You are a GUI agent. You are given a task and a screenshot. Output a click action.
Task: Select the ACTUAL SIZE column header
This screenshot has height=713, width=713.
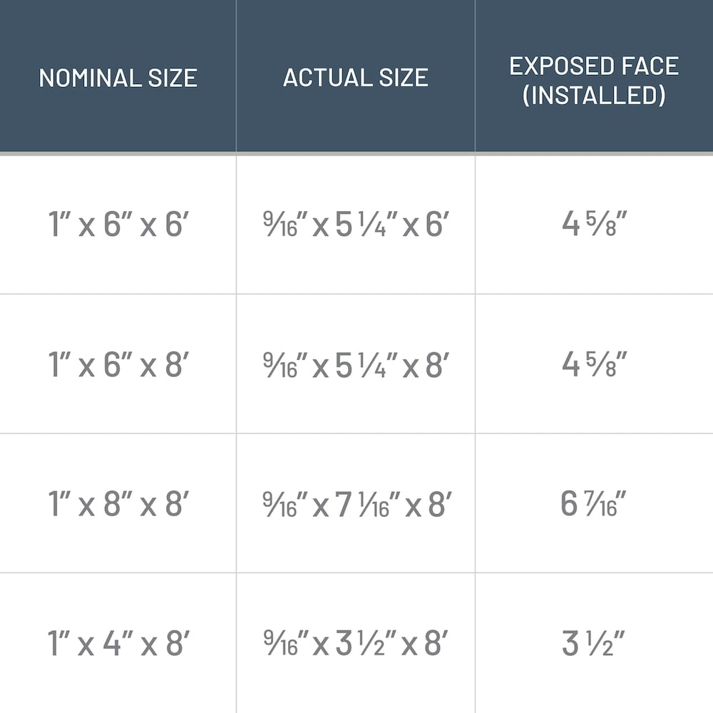click(x=355, y=77)
